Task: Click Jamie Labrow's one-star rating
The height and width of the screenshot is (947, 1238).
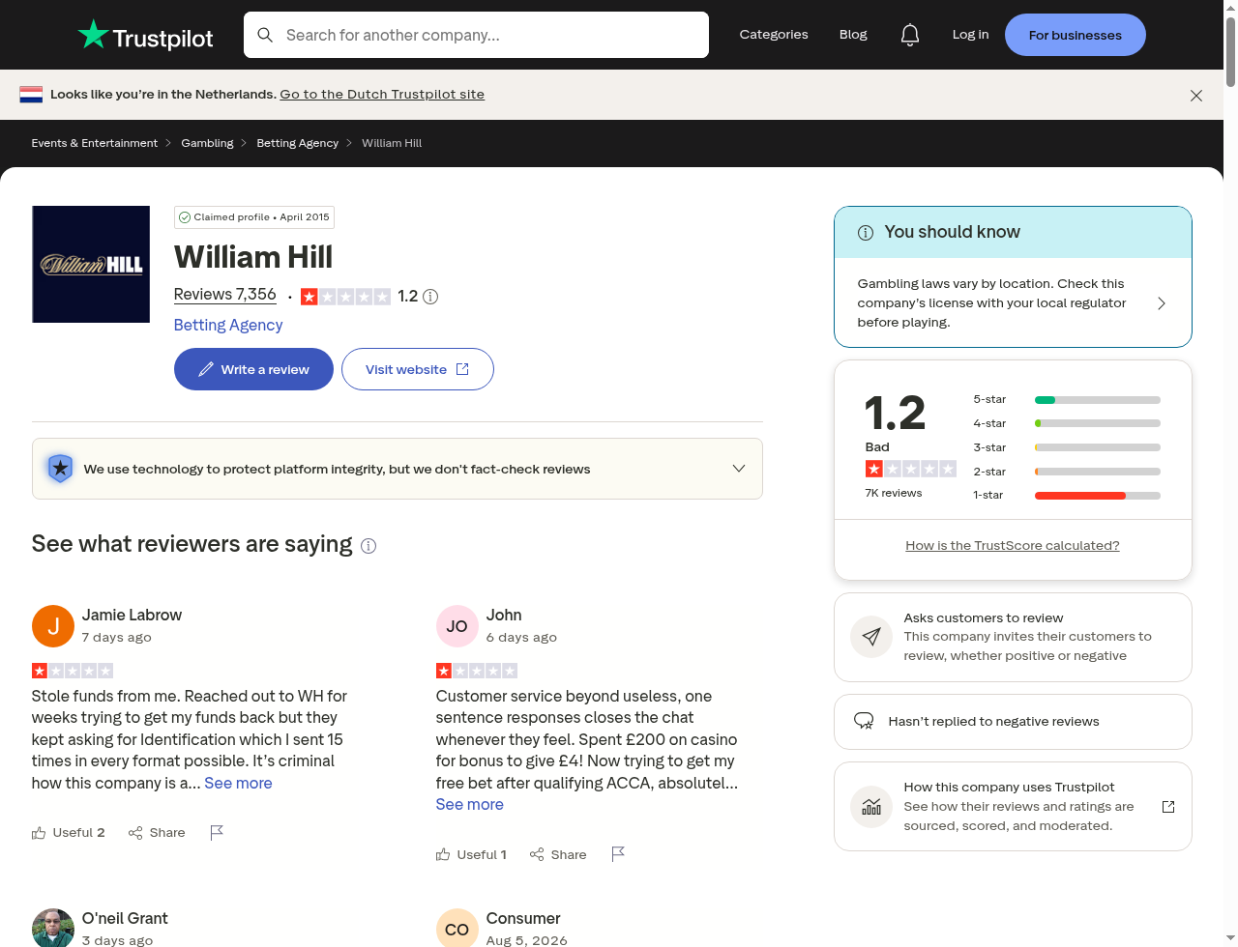Action: pos(73,671)
